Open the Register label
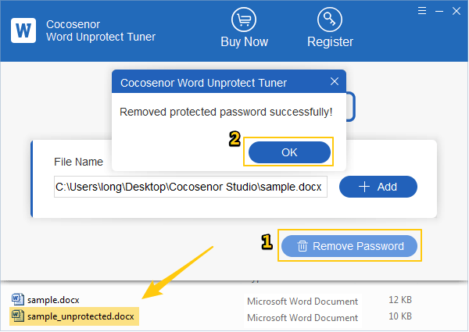469x332 pixels. tap(330, 42)
